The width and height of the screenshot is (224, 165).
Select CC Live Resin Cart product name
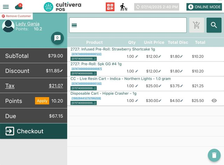pyautogui.click(x=121, y=78)
